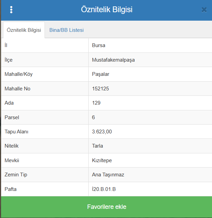The height and width of the screenshot is (218, 212).
Task: Click the Öznitelik Bilgisi header title
Action: tap(107, 9)
